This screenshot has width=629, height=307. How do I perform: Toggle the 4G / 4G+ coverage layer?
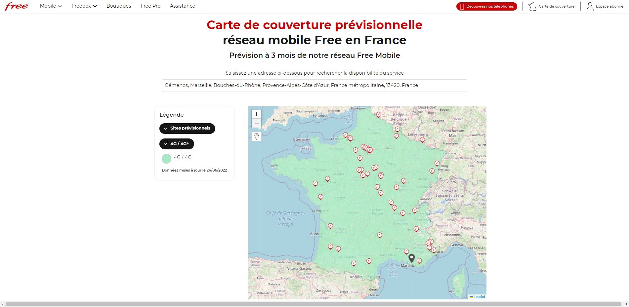point(177,144)
